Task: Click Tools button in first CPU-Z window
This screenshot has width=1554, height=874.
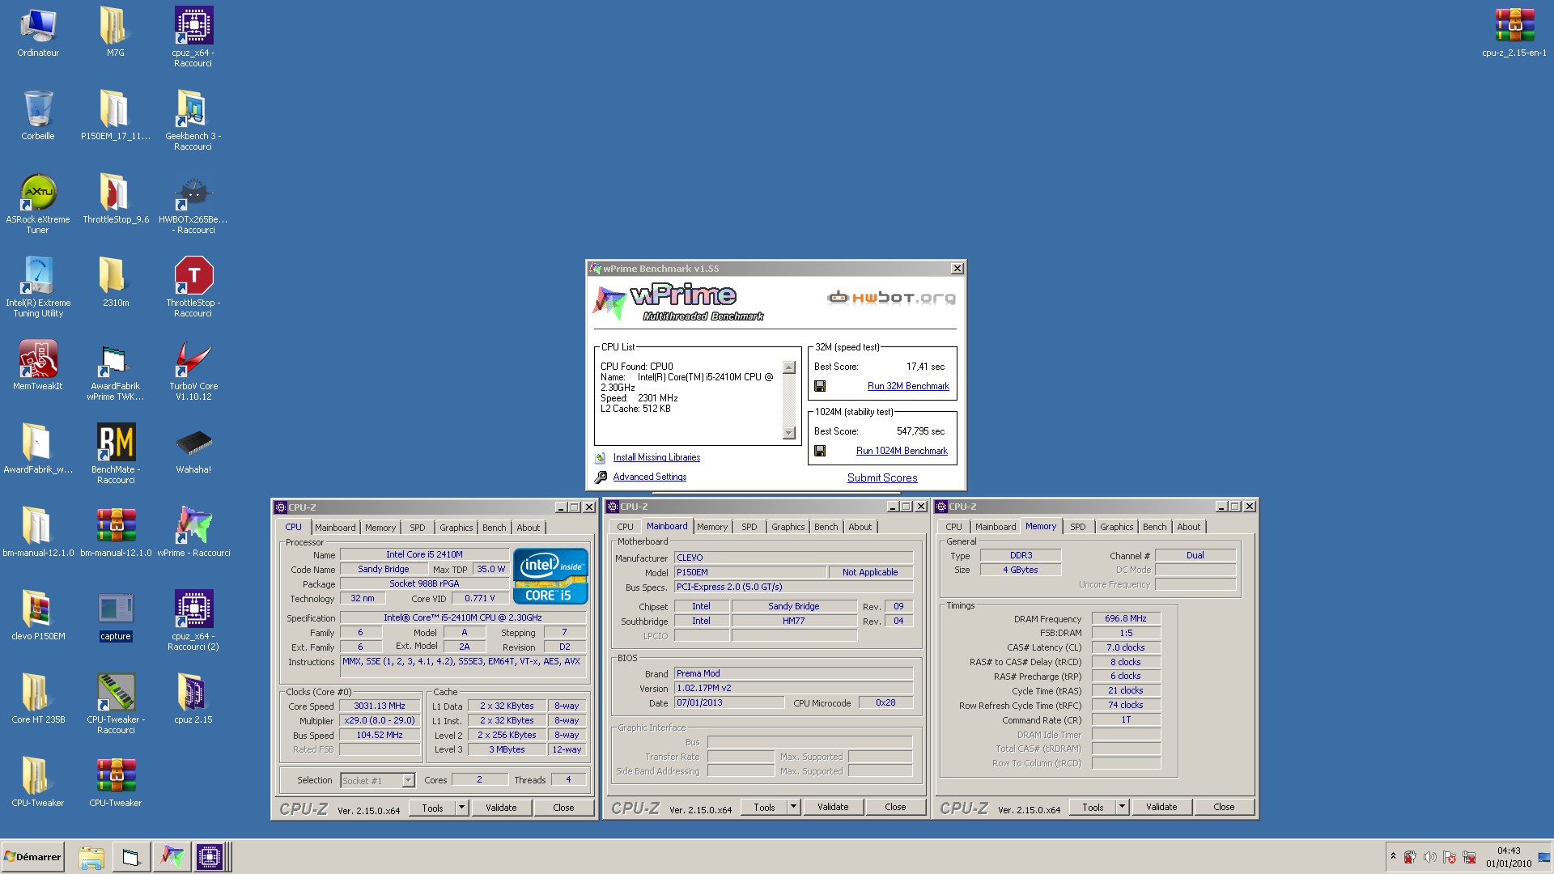Action: (x=432, y=807)
